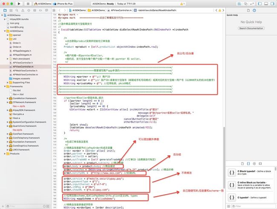Add a new file with the plus button
277x209 pixels.
(x=3, y=206)
